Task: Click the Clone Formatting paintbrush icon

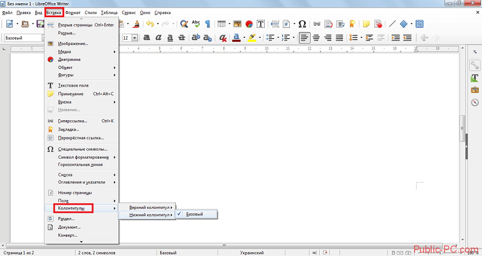Action: [x=136, y=24]
